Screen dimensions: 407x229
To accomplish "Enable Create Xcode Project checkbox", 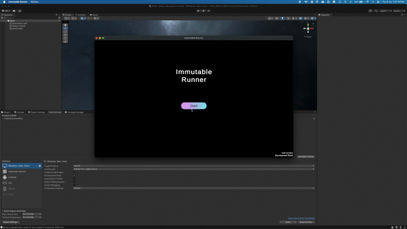I will click(74, 173).
